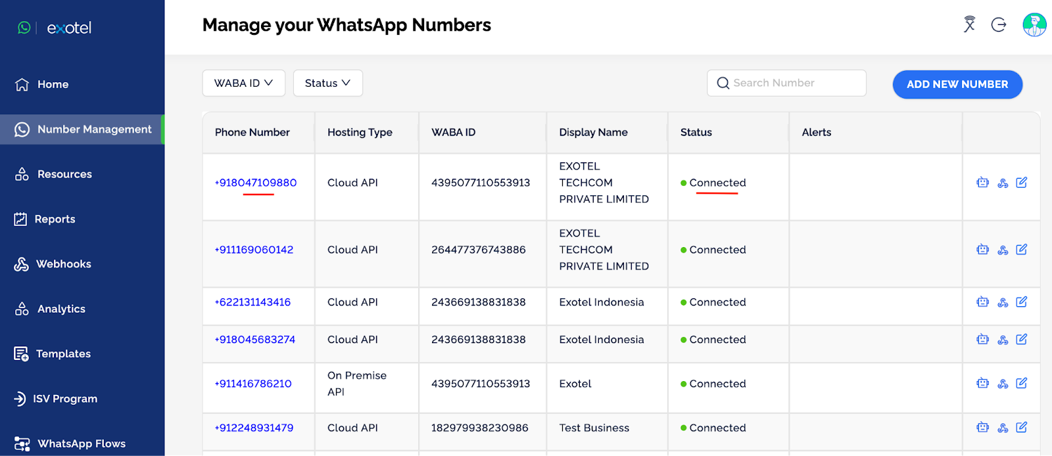Edit the +911416786210 number row
Screen dimensions: 1052x456
tap(1022, 383)
